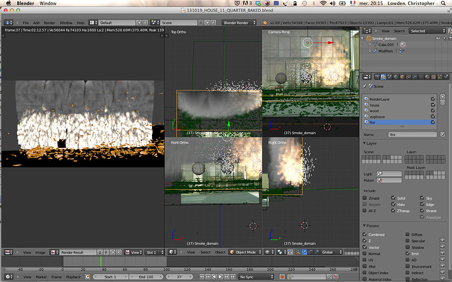
Task: Open outliner Selected display mode dropdown
Action: click(427, 31)
